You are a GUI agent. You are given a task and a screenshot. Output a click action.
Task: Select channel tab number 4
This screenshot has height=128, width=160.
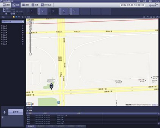tap(64, 11)
